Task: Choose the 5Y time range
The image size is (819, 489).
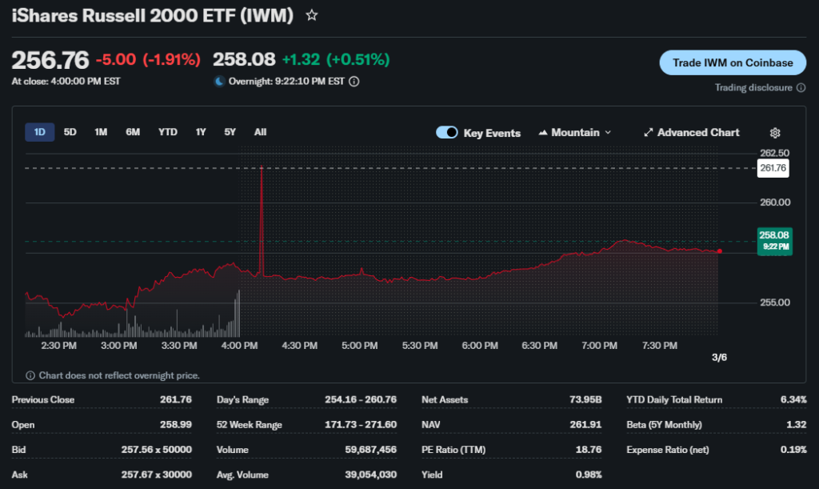Action: point(230,132)
